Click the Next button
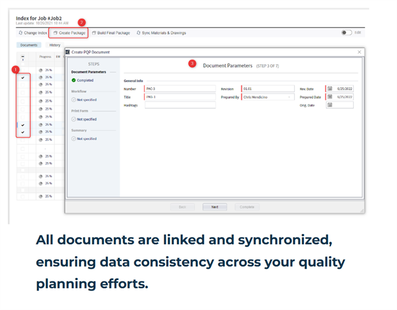 (214, 207)
